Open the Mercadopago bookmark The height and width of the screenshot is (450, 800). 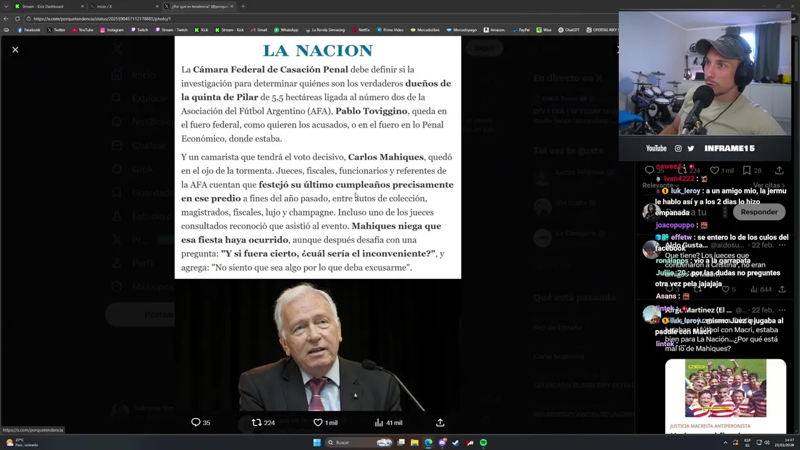(461, 30)
